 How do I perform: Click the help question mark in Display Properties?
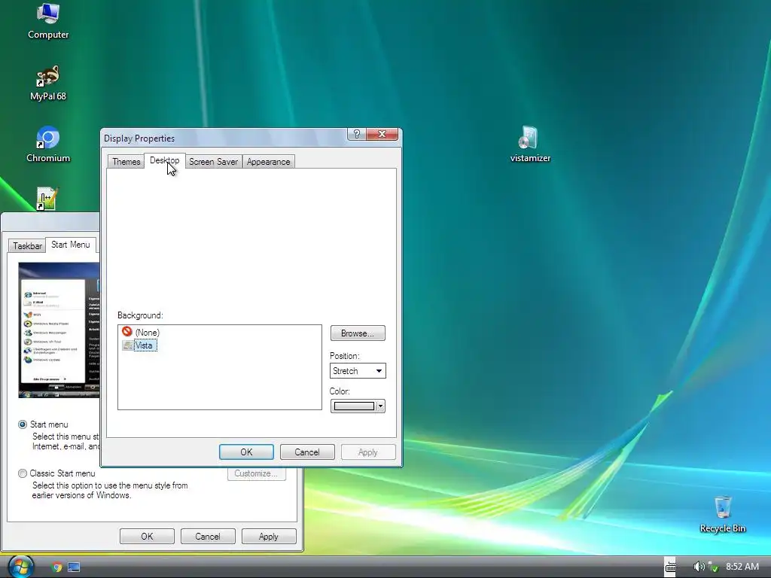(x=356, y=134)
